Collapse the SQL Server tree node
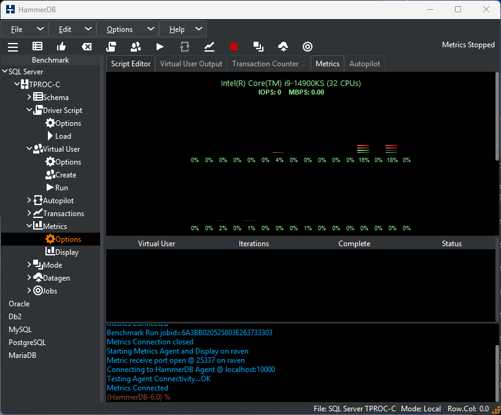This screenshot has width=501, height=415. [5, 72]
